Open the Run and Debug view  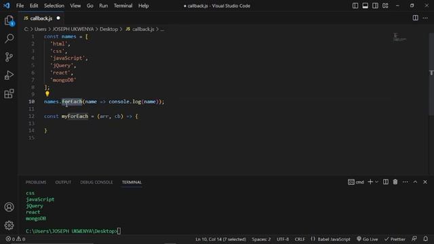[x=9, y=75]
